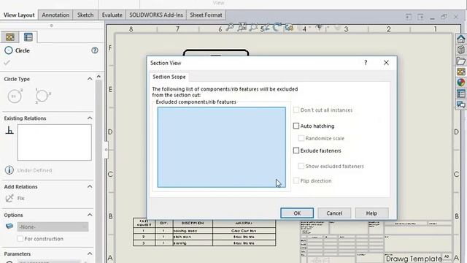
Task: Toggle the Don't cut all instances checkbox
Action: [x=296, y=110]
